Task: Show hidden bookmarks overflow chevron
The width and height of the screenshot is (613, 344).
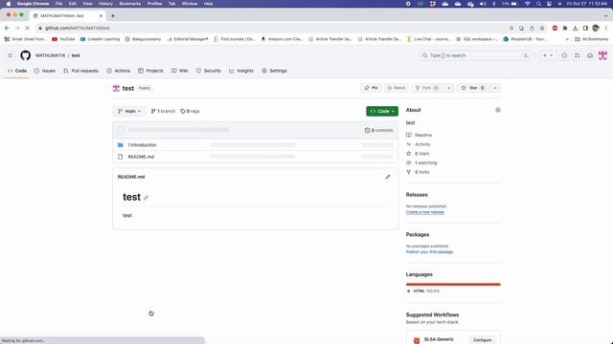Action: tap(567, 39)
